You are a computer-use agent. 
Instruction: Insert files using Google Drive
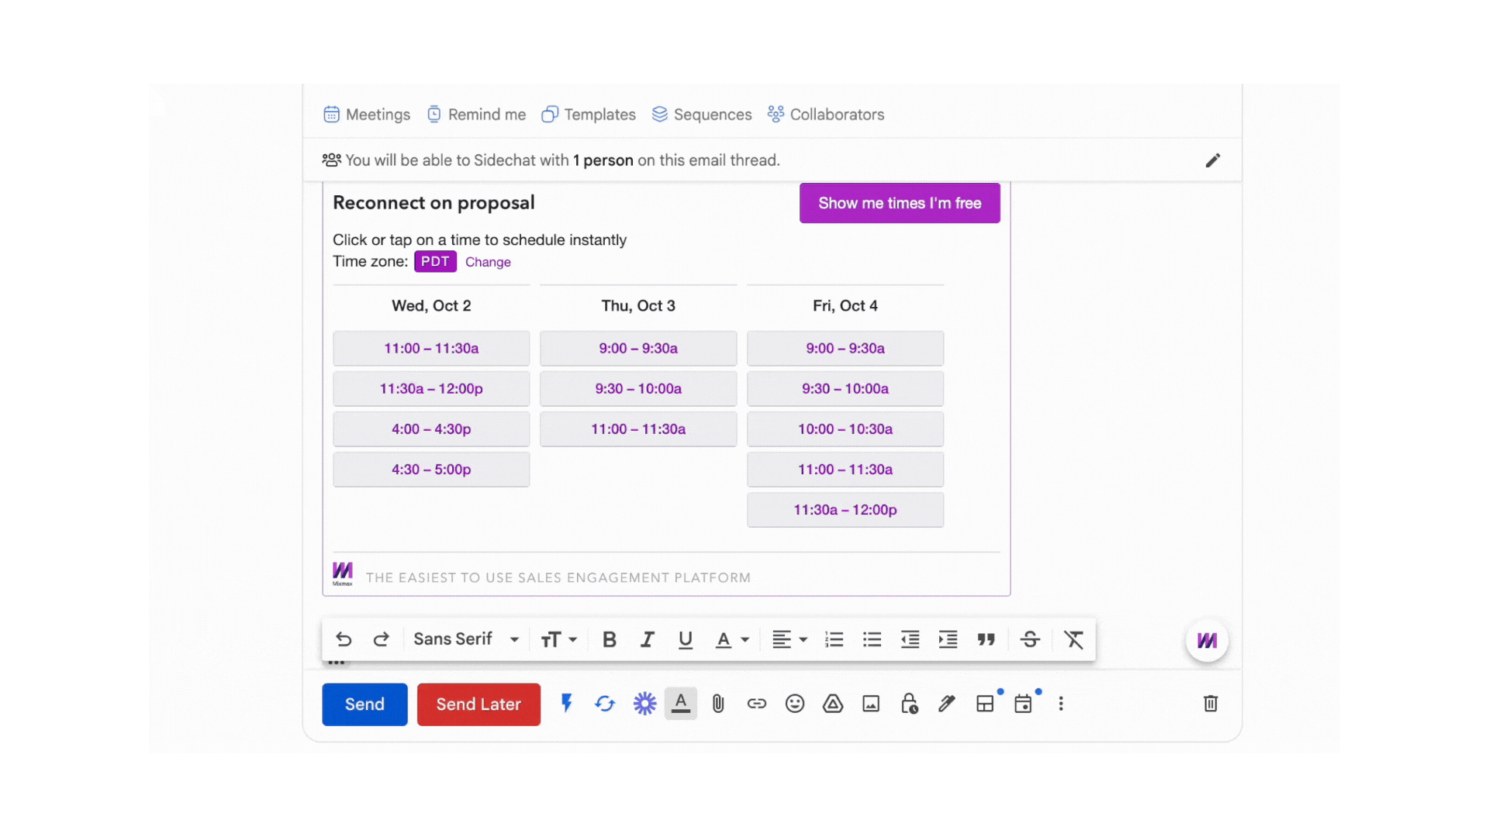(x=833, y=703)
